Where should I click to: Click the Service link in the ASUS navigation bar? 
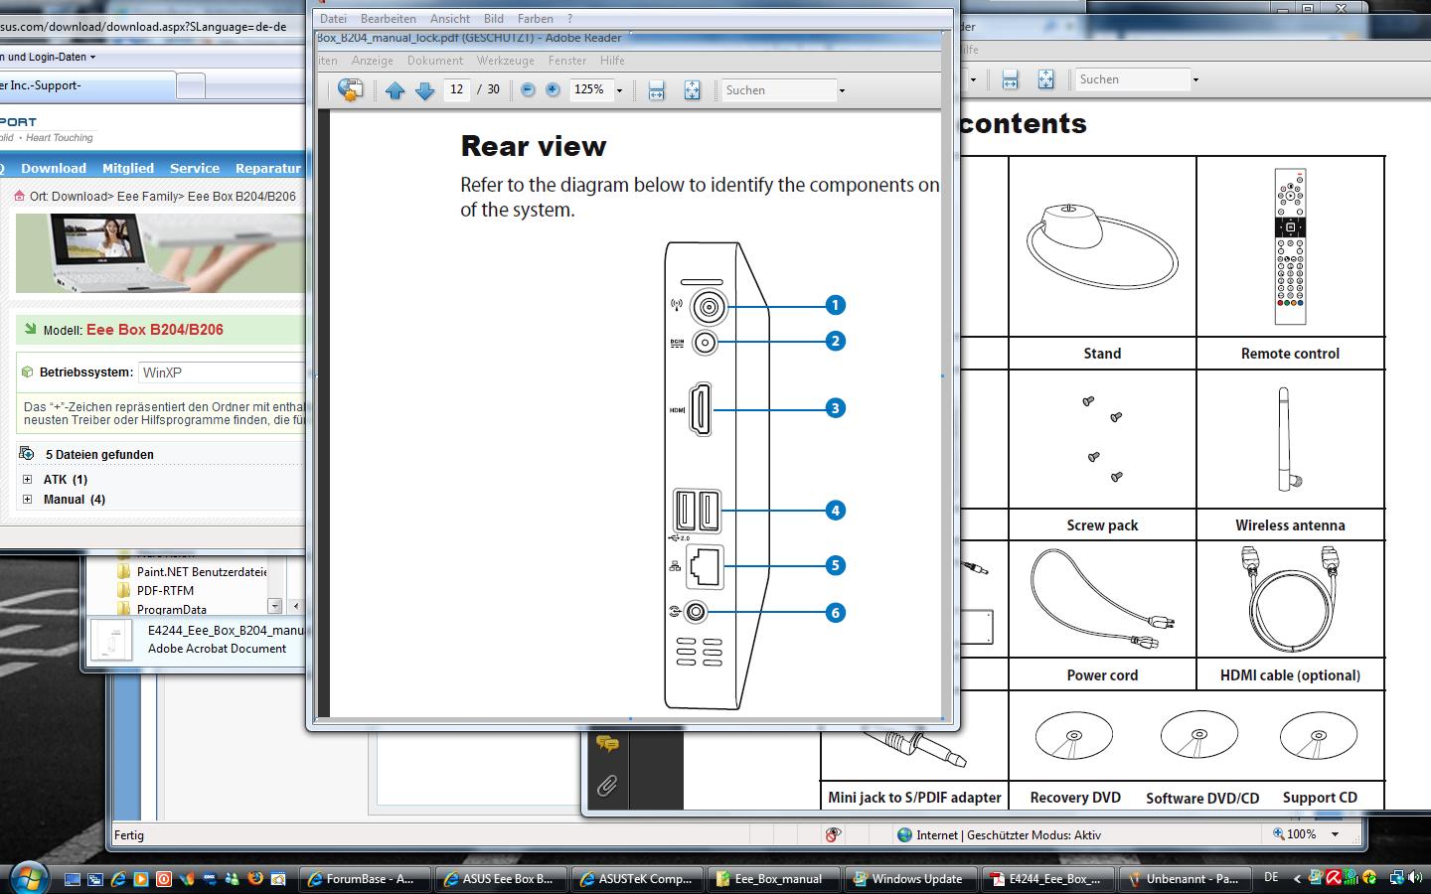(195, 168)
